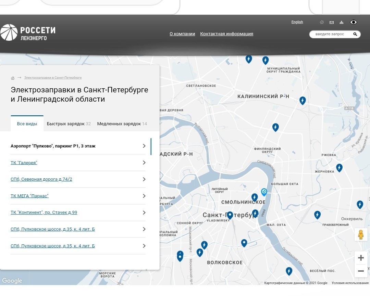Open the О компании link
The image size is (370, 296).
pos(182,34)
